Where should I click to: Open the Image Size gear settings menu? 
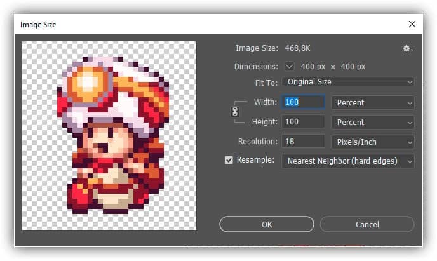pyautogui.click(x=407, y=48)
